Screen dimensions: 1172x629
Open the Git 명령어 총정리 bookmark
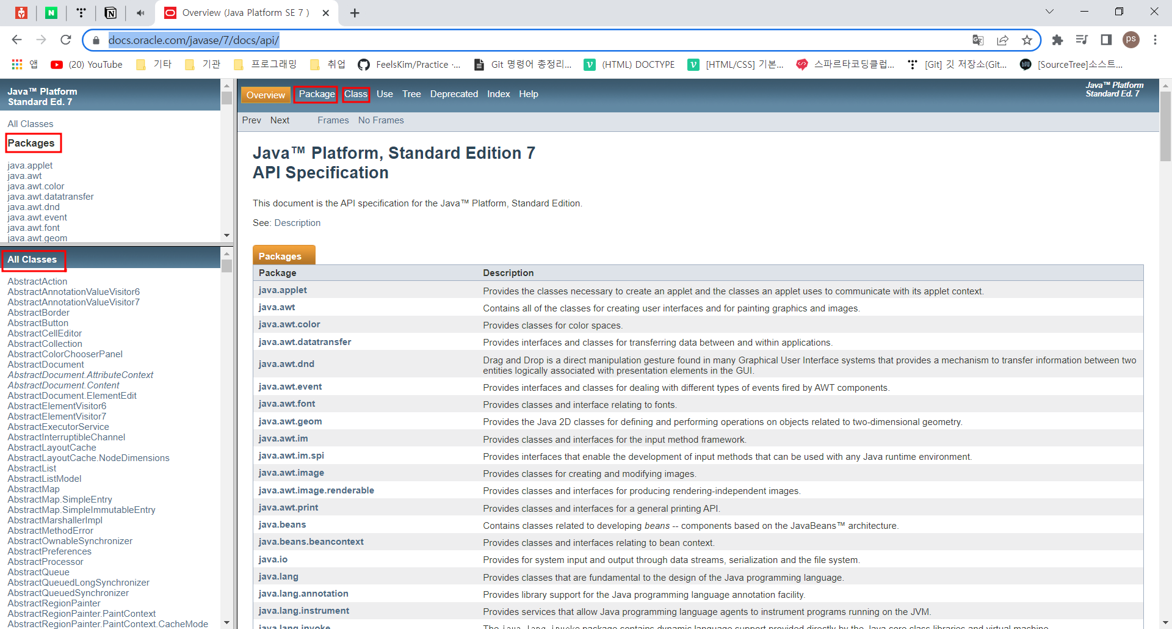pyautogui.click(x=523, y=65)
